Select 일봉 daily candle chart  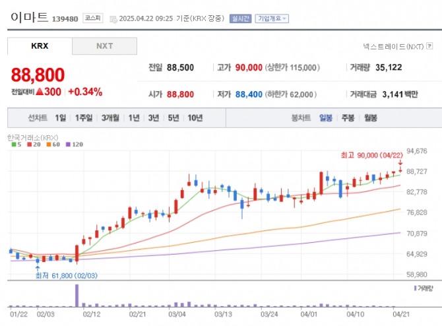tap(326, 118)
